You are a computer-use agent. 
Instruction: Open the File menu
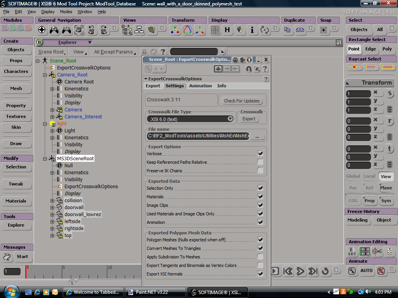6,12
